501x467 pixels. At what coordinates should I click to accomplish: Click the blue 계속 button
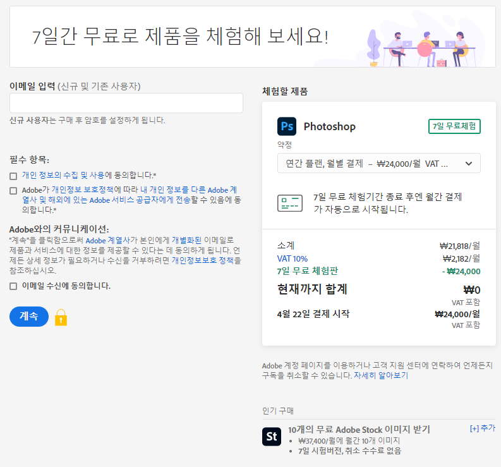pos(29,317)
